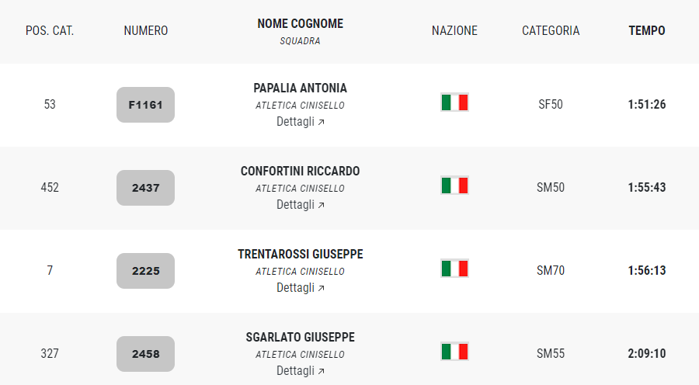The image size is (699, 385).
Task: Click the name TRENTAROSSI GIUSEPPE
Action: (300, 254)
